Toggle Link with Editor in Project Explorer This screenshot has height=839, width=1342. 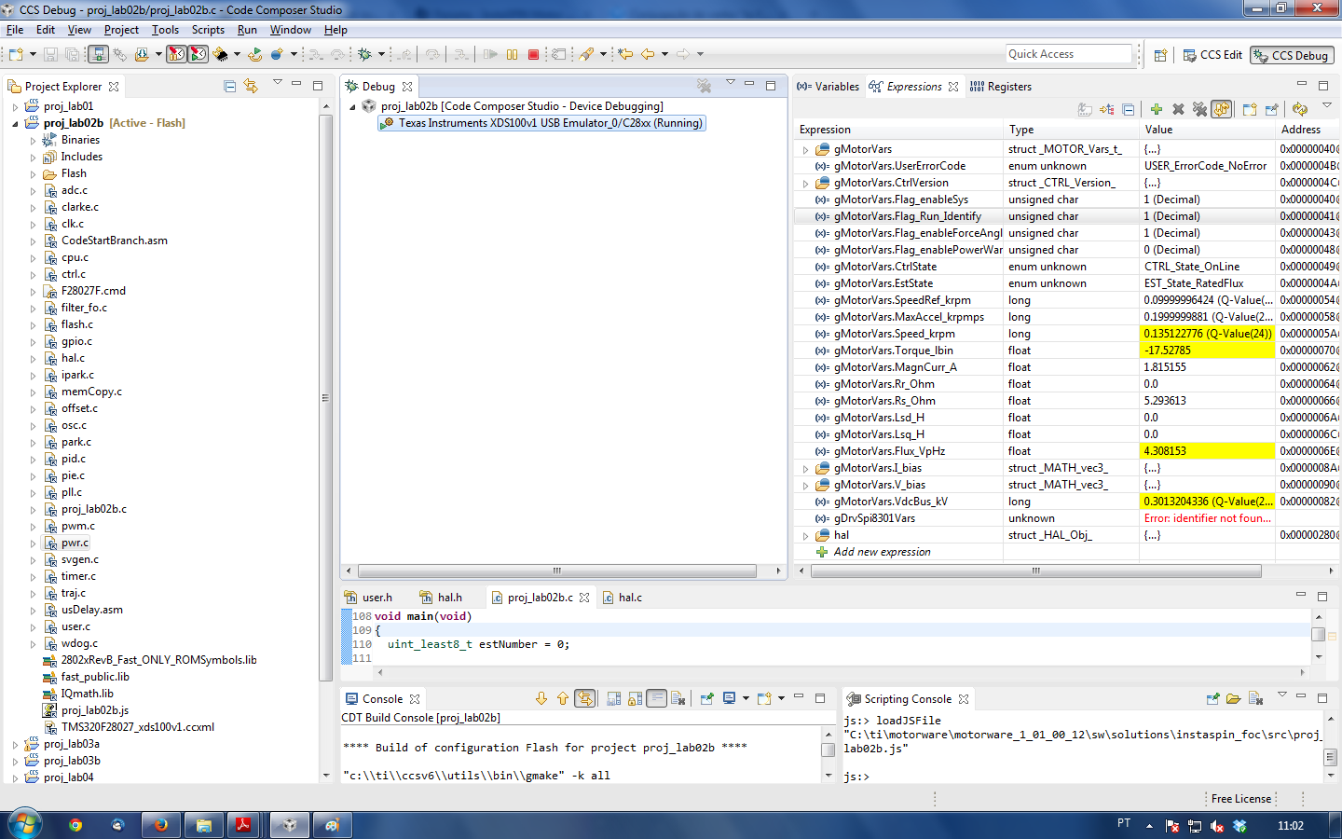coord(251,86)
